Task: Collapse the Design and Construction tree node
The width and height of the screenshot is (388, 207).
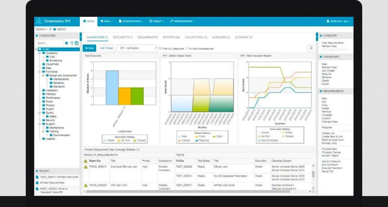Action: 43,75
